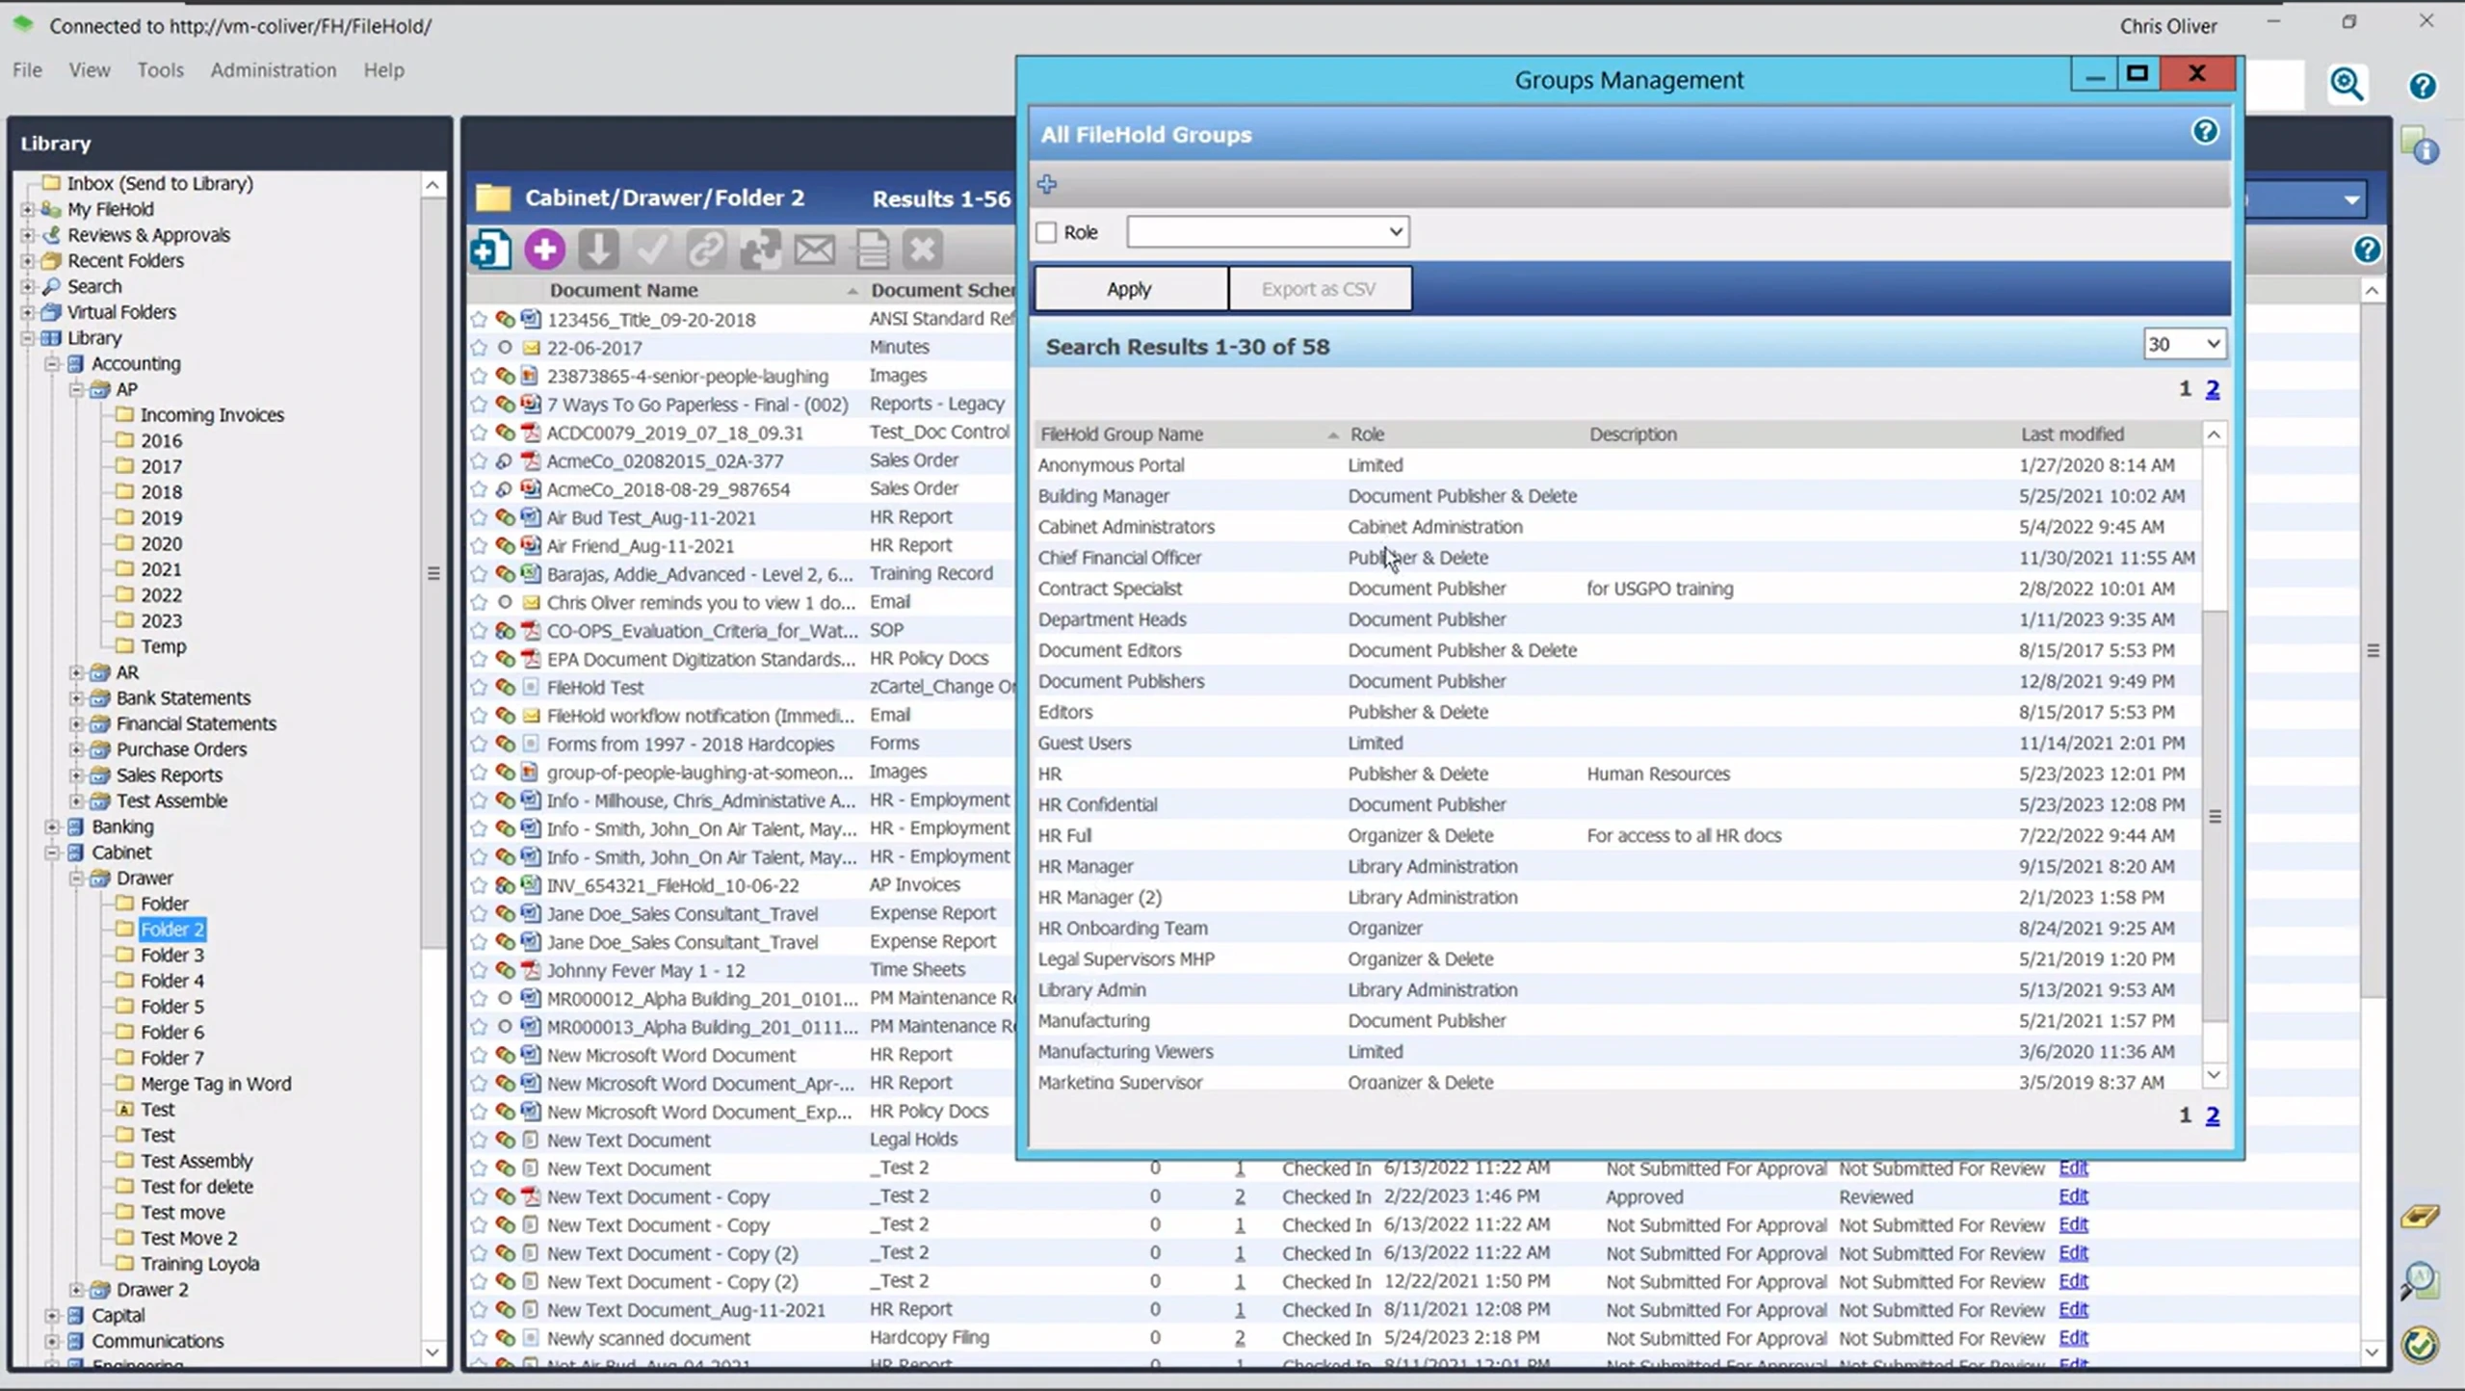Sort groups by Last modified column header
The height and width of the screenshot is (1391, 2465).
point(2072,434)
